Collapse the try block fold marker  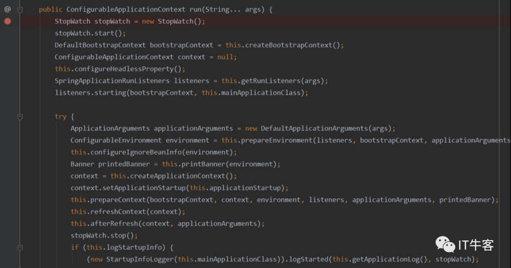pyautogui.click(x=20, y=116)
